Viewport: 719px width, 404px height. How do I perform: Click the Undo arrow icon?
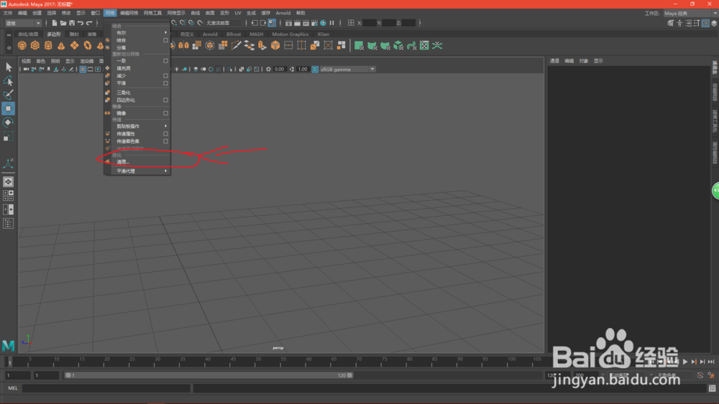[81, 23]
